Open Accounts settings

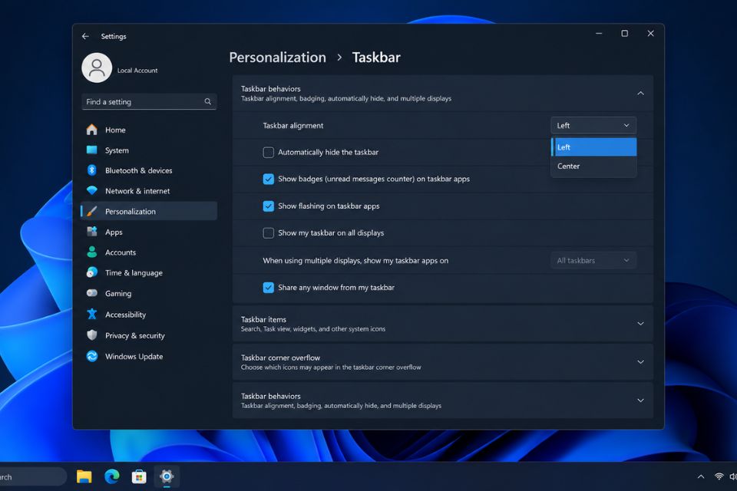pos(149,252)
